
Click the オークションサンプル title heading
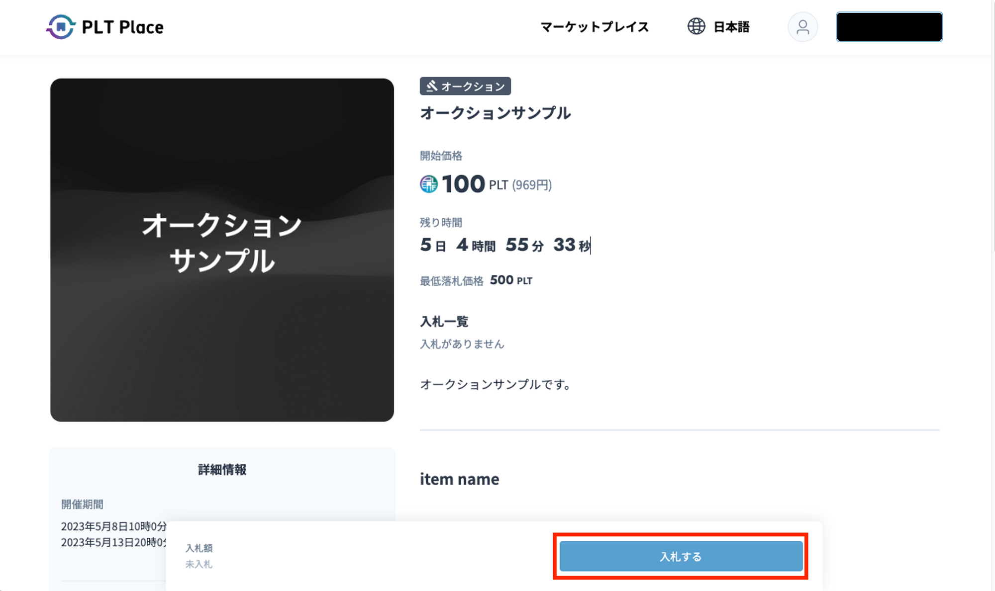tap(496, 113)
